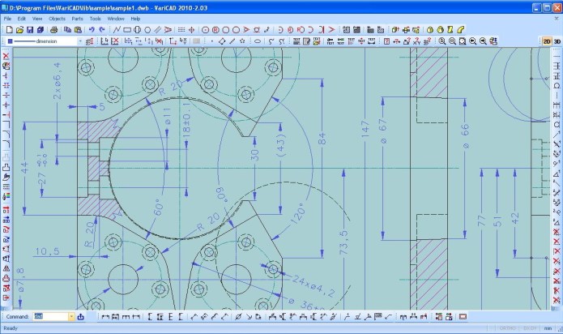Viewport: 563px width, 334px height.
Task: Click the text note icon in second toolbar
Action: click(296, 41)
